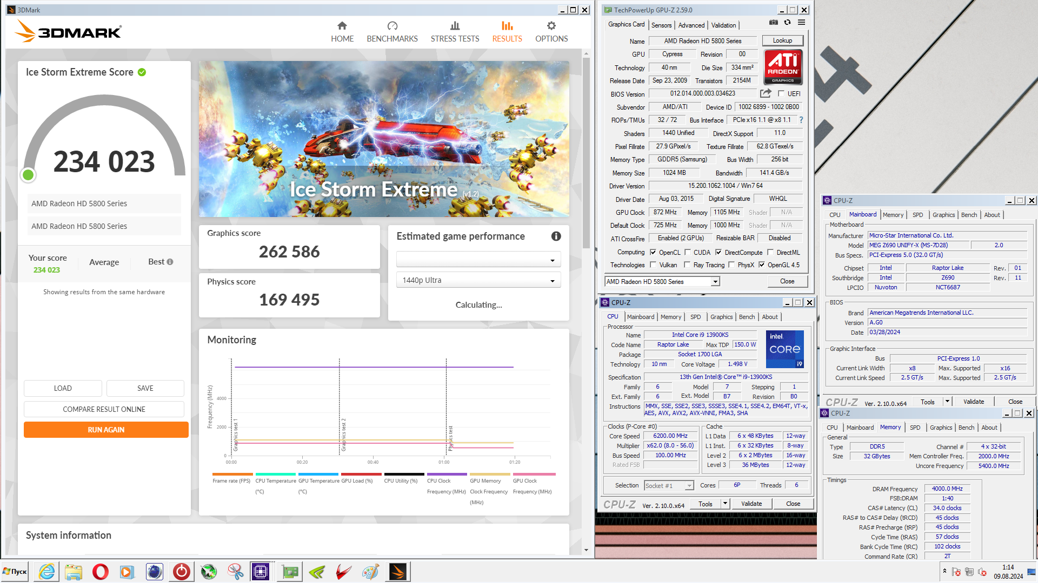Open 3DMark RESULTS bar icon
The image size is (1038, 583).
point(507,25)
